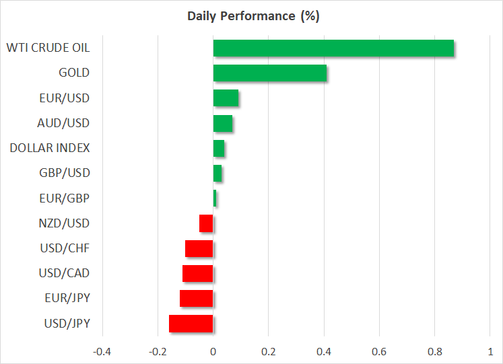
Task: Select the WTI Crude Oil green bar
Action: (x=333, y=48)
